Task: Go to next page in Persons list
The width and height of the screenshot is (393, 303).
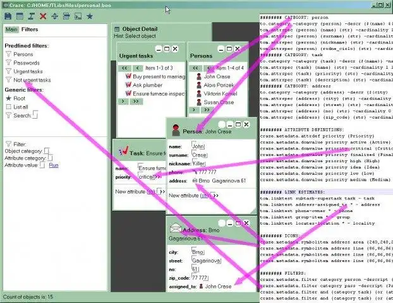Action: click(x=194, y=110)
